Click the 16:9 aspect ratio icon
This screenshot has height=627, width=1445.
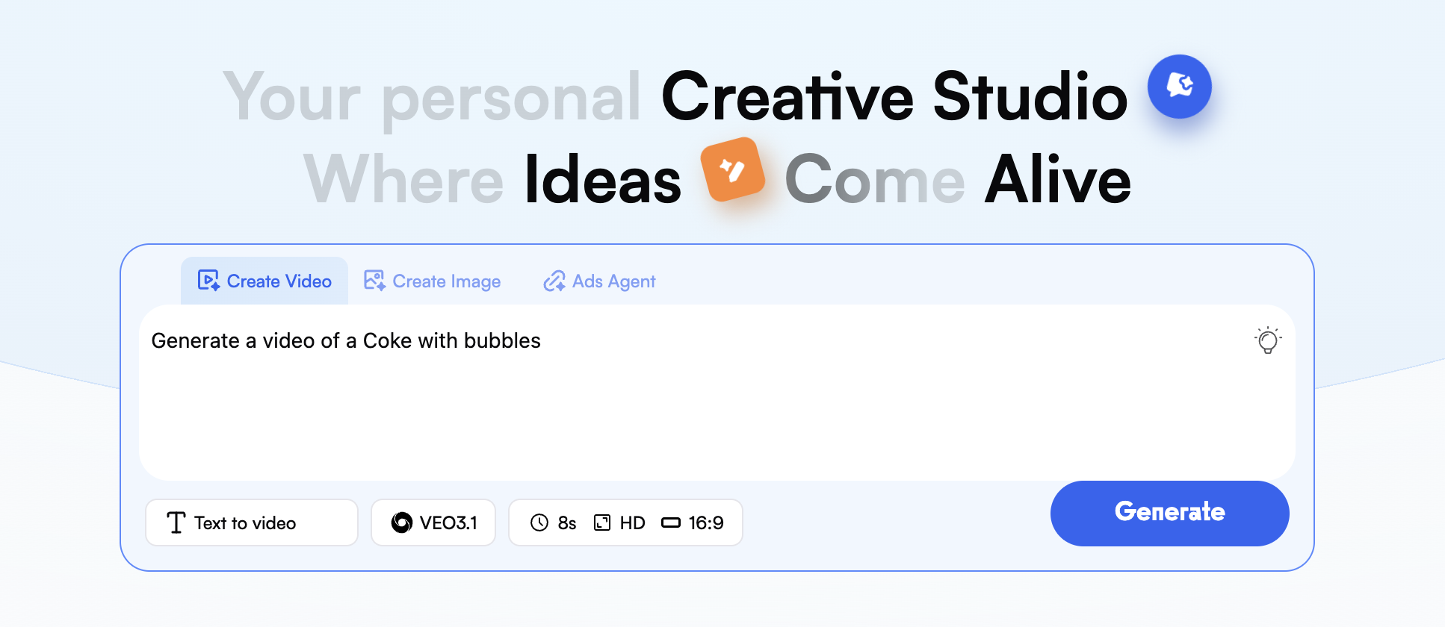(672, 522)
